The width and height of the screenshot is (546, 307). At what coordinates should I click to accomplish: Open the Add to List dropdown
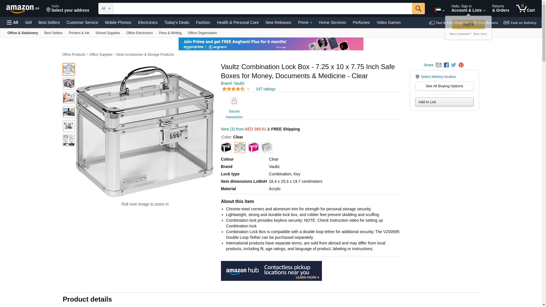click(444, 102)
